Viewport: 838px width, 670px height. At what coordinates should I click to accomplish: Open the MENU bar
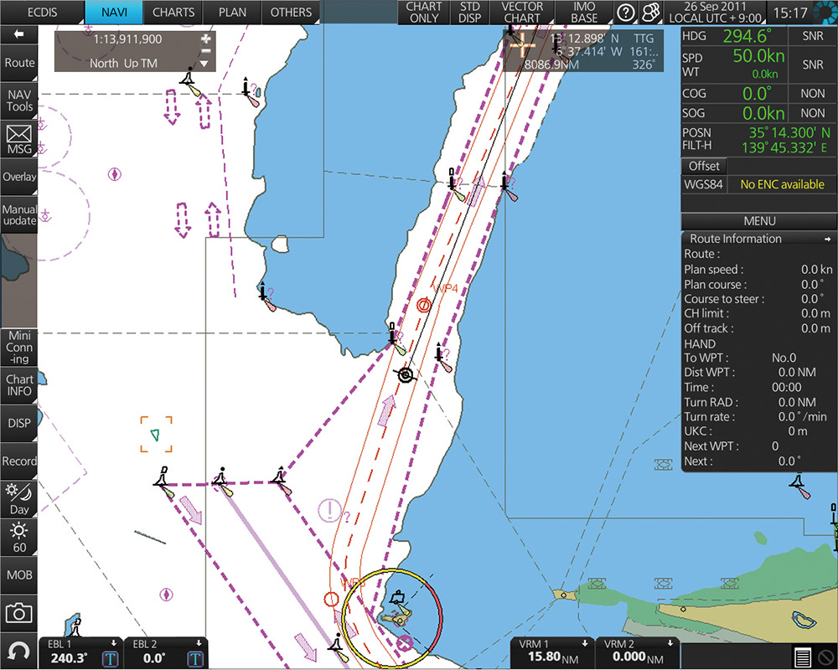759,221
